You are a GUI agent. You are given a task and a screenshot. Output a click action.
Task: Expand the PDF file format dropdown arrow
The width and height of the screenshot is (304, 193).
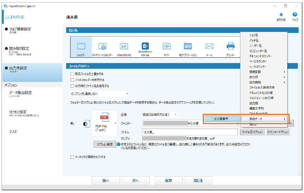coord(115,123)
